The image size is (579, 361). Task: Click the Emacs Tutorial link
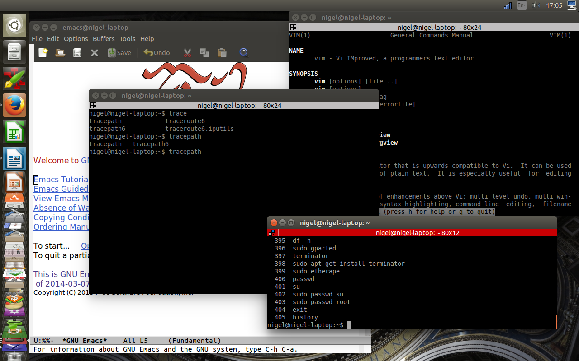point(61,180)
